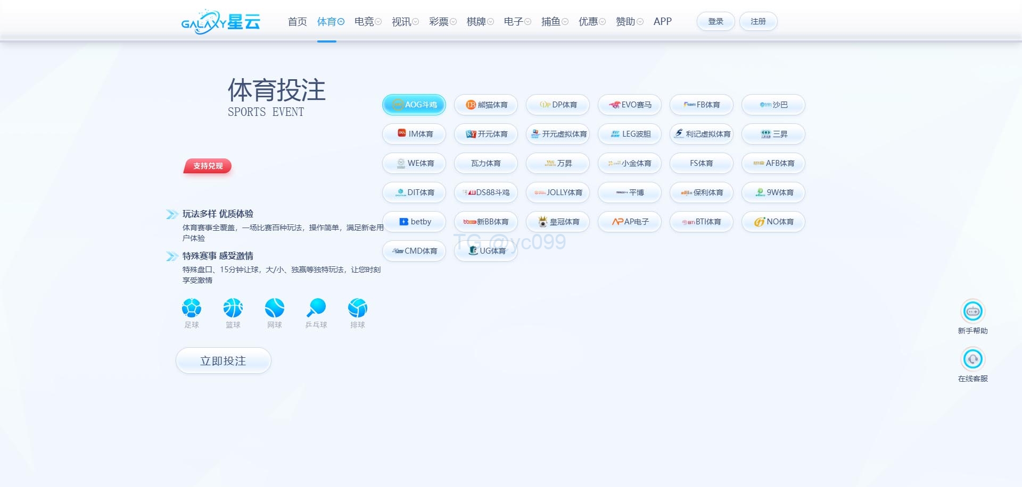Expand the 电竞 esports dropdown menu
The width and height of the screenshot is (1022, 487).
[368, 22]
